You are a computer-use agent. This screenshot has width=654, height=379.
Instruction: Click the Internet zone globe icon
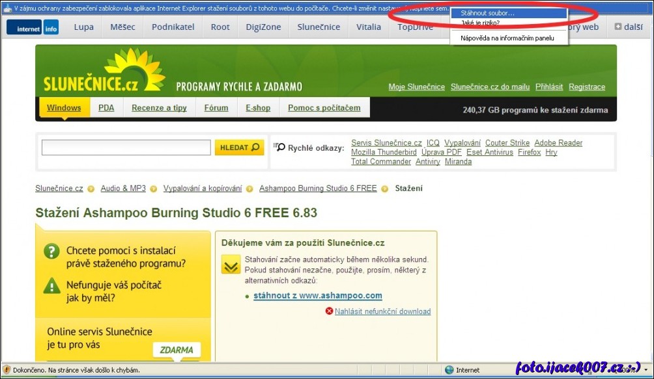tap(449, 370)
